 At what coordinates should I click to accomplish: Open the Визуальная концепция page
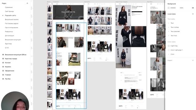[13, 40]
